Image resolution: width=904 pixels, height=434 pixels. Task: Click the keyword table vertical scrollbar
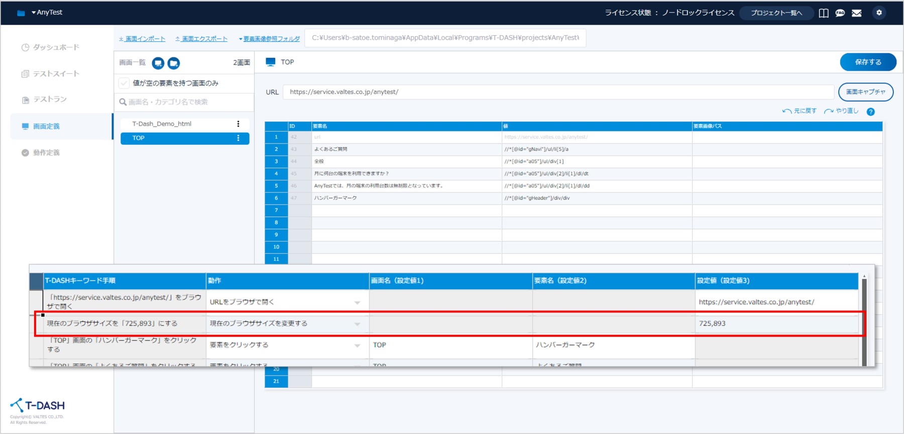click(864, 321)
